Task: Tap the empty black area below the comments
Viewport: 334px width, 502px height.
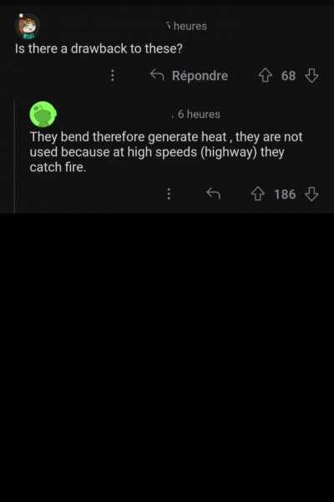Action: [x=167, y=357]
